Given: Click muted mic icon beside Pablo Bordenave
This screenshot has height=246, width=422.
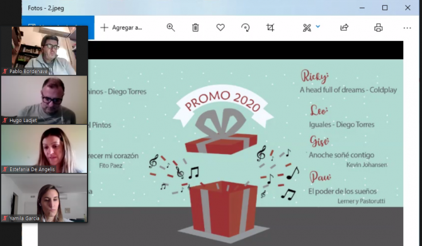Looking at the screenshot, I should pyautogui.click(x=5, y=71).
